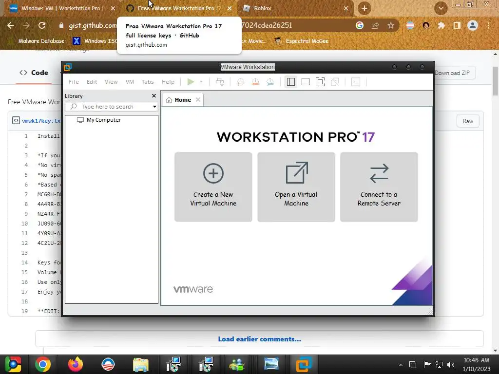Open File Explorer from the taskbar
This screenshot has width=499, height=374.
(x=141, y=364)
